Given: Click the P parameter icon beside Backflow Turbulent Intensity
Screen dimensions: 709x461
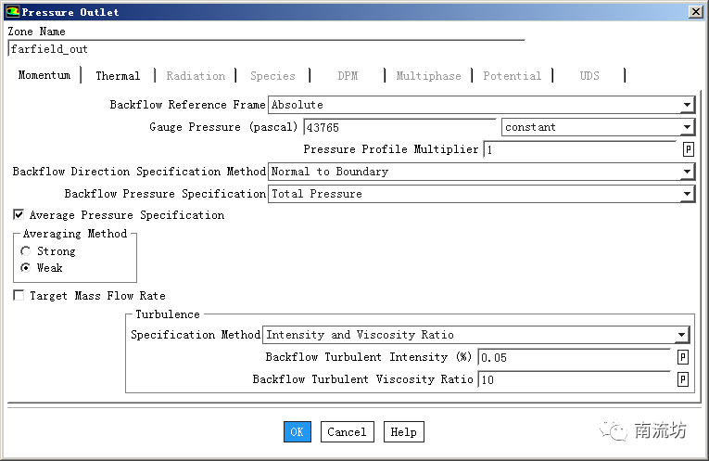Looking at the screenshot, I should pyautogui.click(x=682, y=357).
